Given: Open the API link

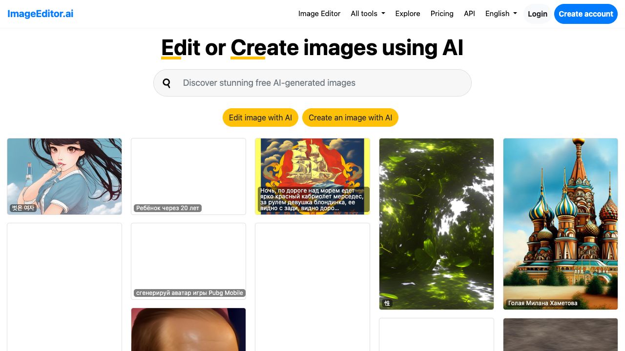Looking at the screenshot, I should pyautogui.click(x=469, y=14).
